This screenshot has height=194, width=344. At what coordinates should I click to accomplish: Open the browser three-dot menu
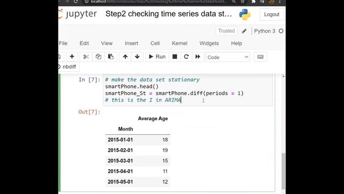279,2
